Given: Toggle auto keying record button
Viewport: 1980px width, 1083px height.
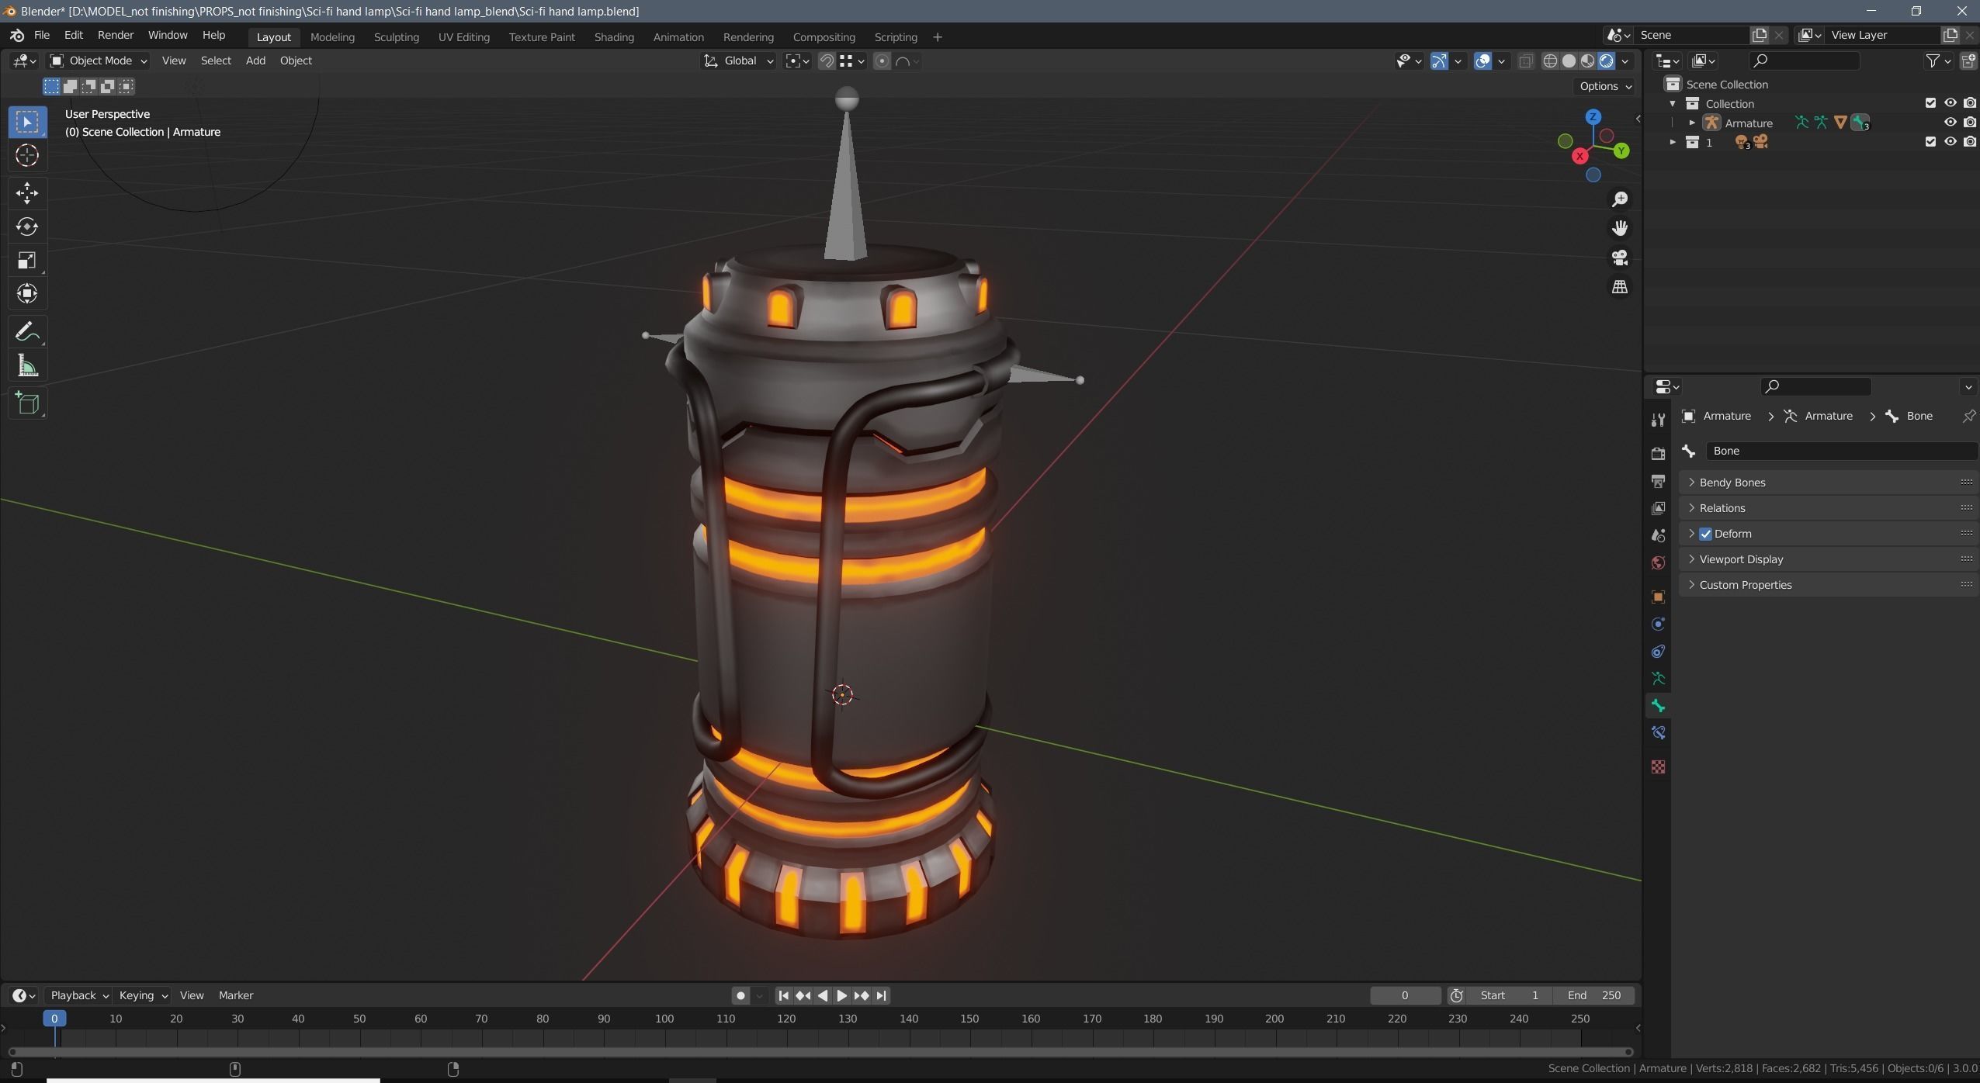Looking at the screenshot, I should click(740, 995).
